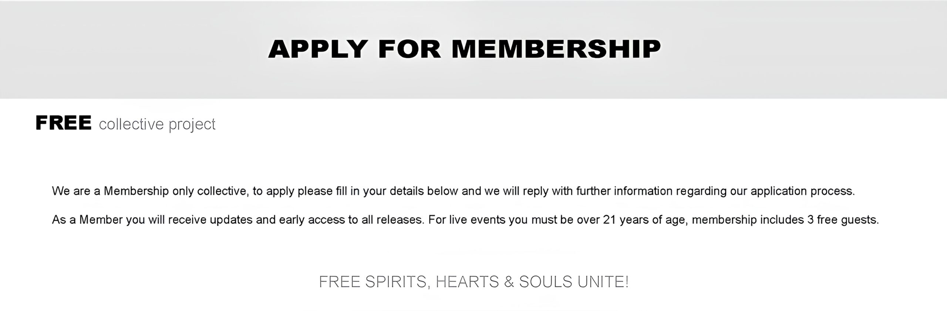This screenshot has height=311, width=947.
Task: Click the FREE SPIRITS, HEARTS & SOULS UNITE! slogan
Action: pos(473,282)
